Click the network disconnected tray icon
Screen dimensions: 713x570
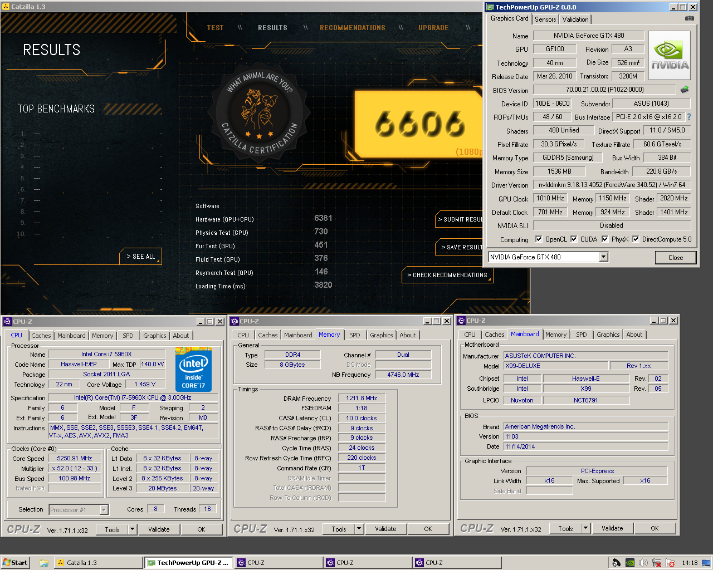point(657,563)
